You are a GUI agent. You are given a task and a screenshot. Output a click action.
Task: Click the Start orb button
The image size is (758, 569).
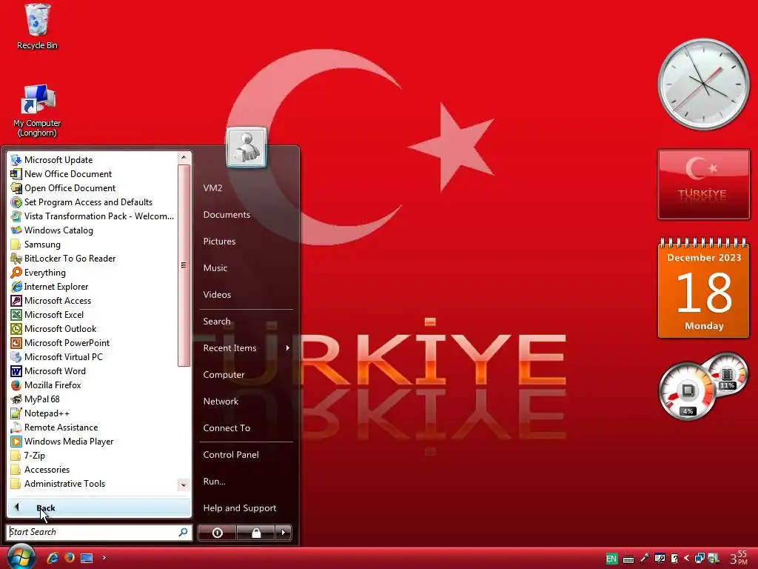[x=20, y=556]
